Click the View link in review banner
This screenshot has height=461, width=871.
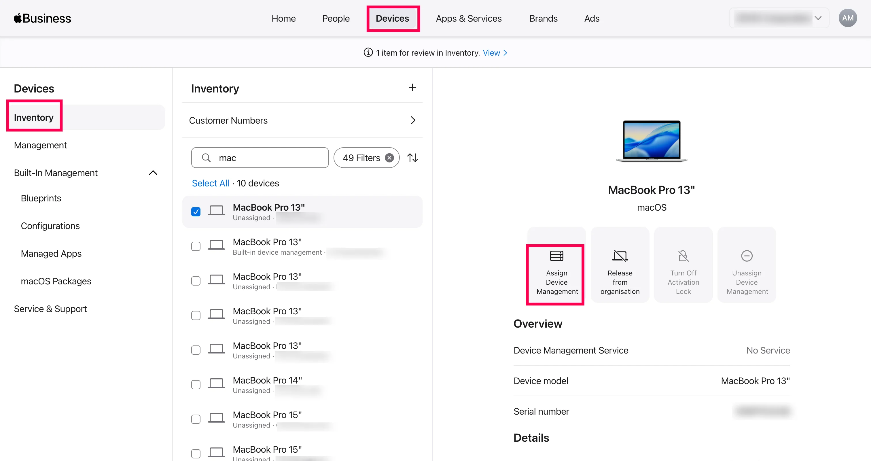click(491, 53)
